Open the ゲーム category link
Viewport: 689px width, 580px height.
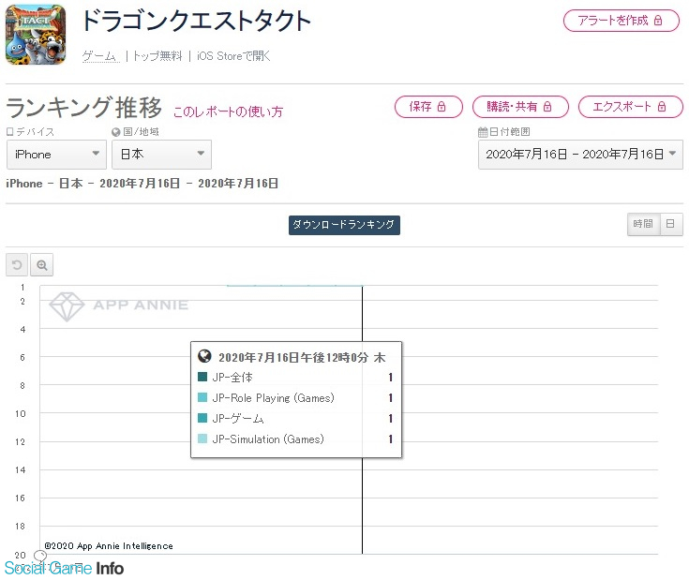click(100, 56)
